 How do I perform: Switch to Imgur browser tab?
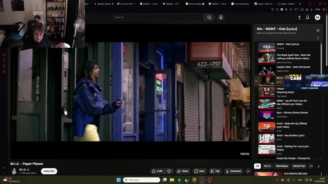[264, 4]
